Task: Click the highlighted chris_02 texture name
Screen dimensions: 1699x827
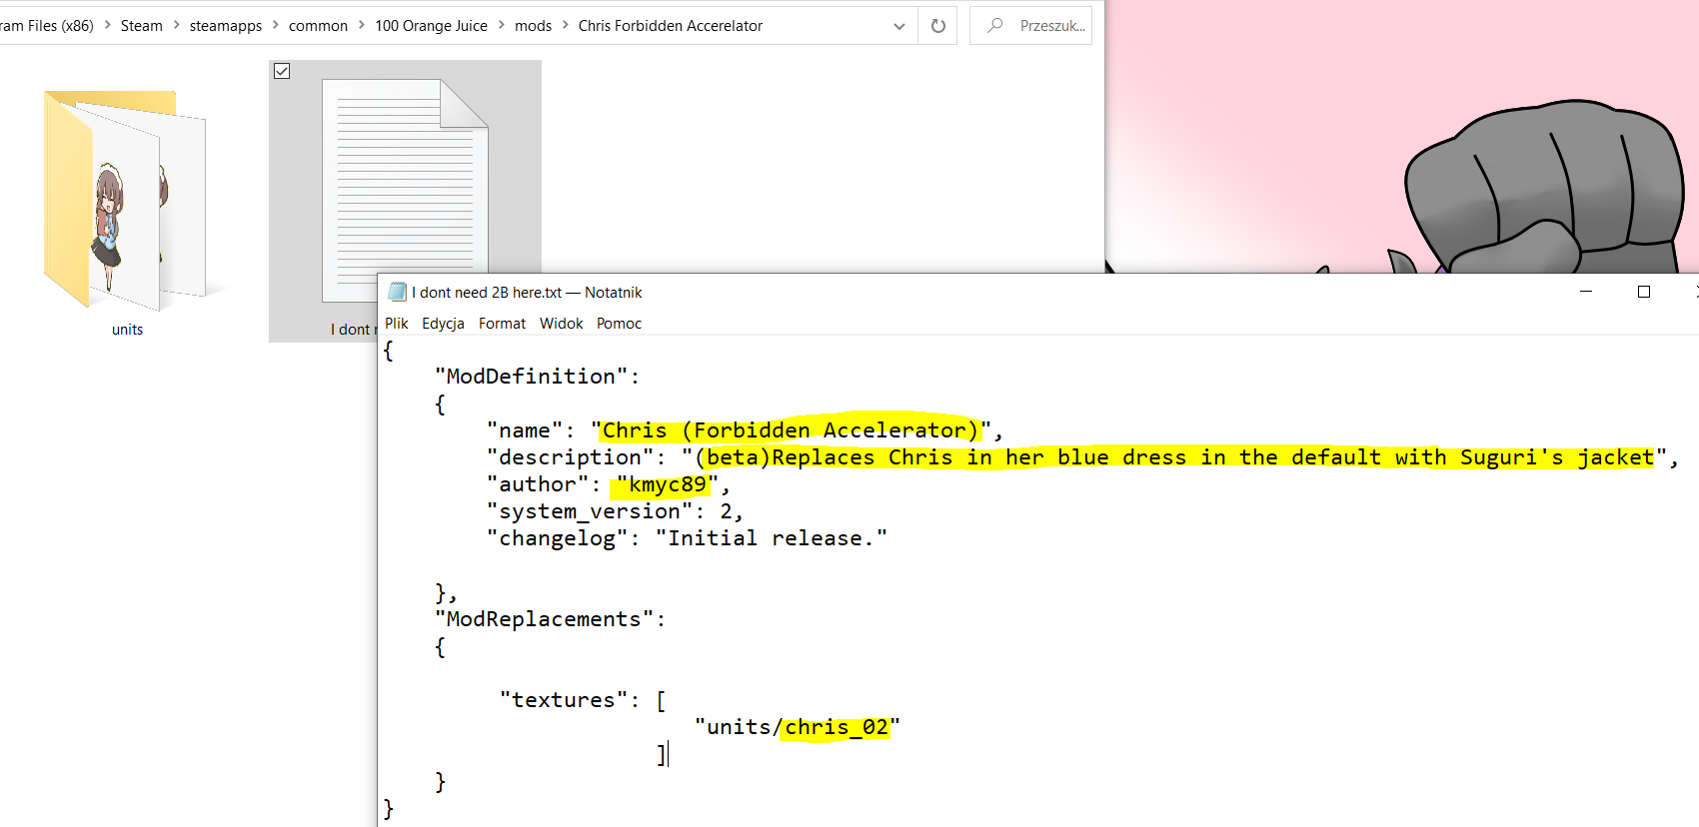Action: click(837, 727)
